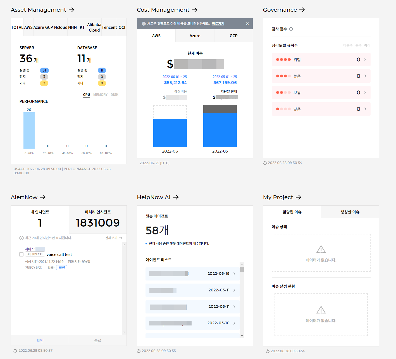This screenshot has height=359, width=396.
Task: Close the cost monitoring notification banner
Action: tap(247, 24)
